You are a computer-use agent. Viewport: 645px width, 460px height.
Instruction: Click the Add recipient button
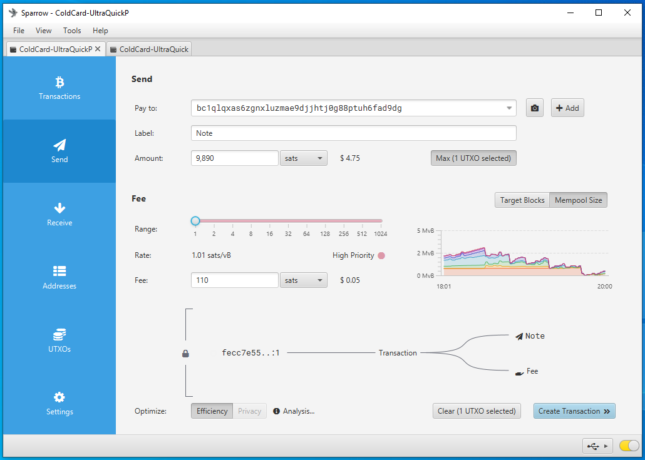[x=567, y=108]
